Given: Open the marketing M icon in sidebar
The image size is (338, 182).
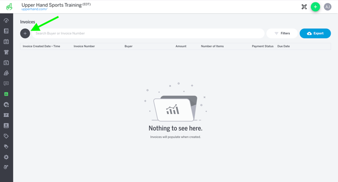Looking at the screenshot, I should coord(6,105).
